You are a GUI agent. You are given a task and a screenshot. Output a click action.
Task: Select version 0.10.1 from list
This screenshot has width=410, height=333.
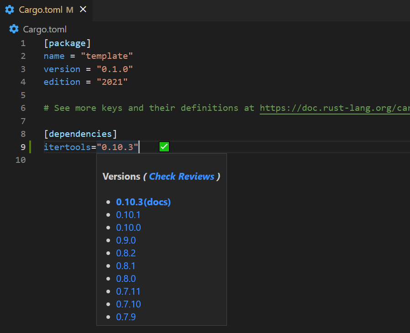(128, 215)
